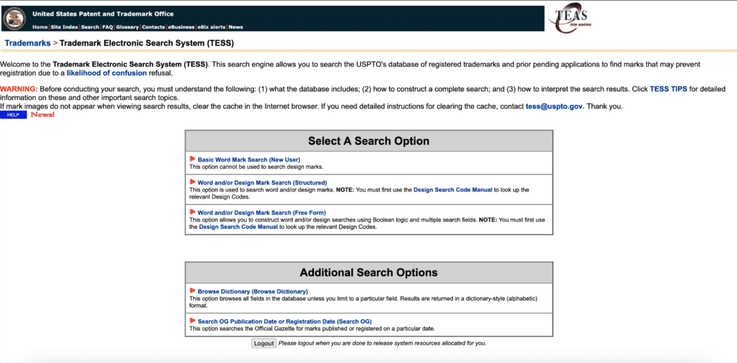The image size is (737, 363).
Task: Click red flag beside Browse Dictionary
Action: (192, 291)
